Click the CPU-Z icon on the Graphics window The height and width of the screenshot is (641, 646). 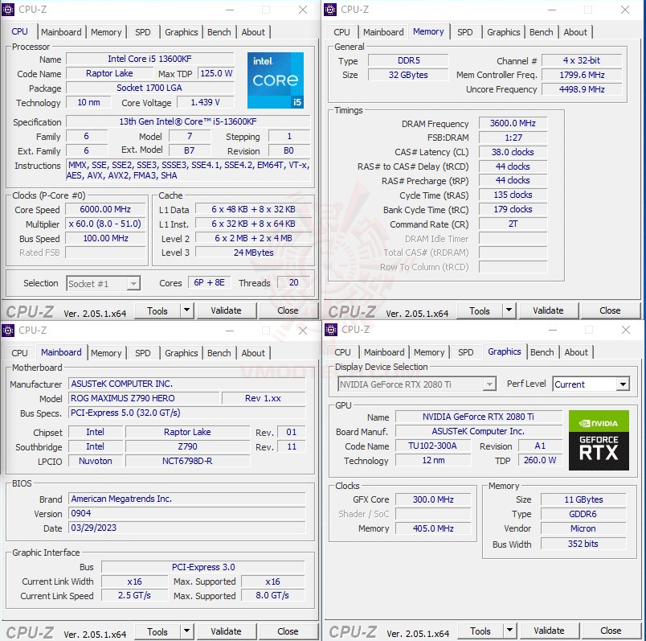(331, 331)
